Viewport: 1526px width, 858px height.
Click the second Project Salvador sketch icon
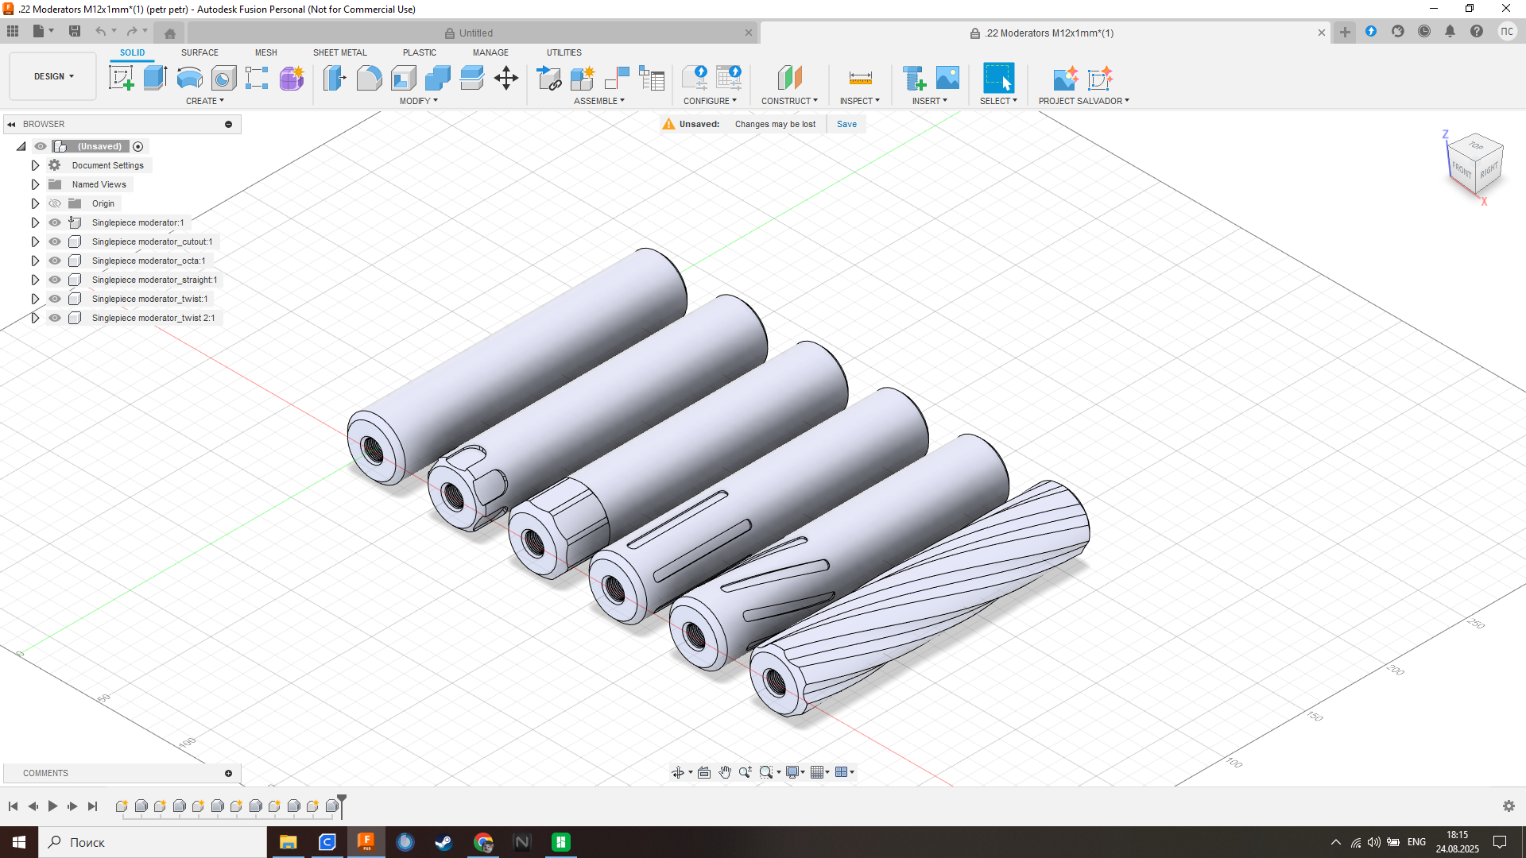[x=1101, y=78]
